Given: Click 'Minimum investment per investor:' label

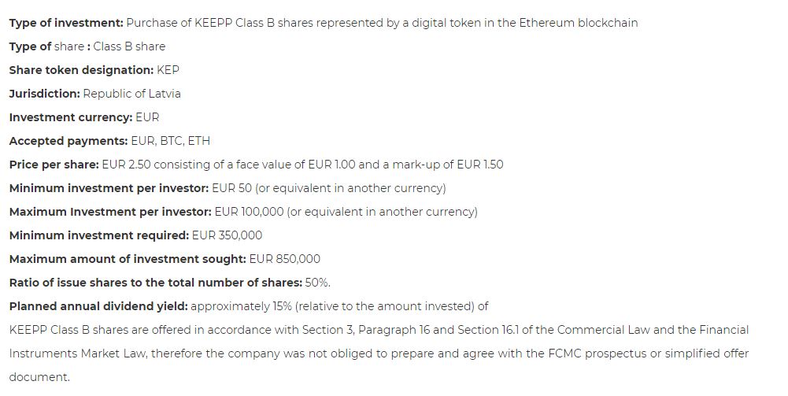Looking at the screenshot, I should tap(109, 188).
